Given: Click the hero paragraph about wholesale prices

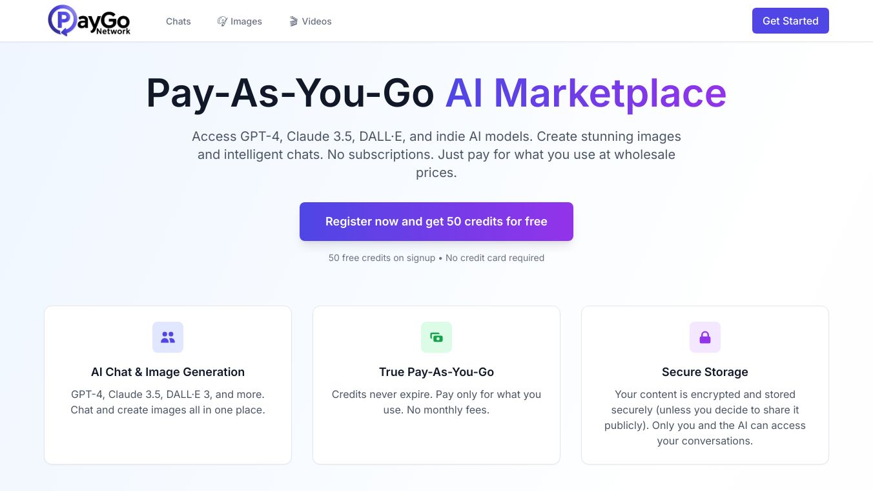Looking at the screenshot, I should [436, 154].
